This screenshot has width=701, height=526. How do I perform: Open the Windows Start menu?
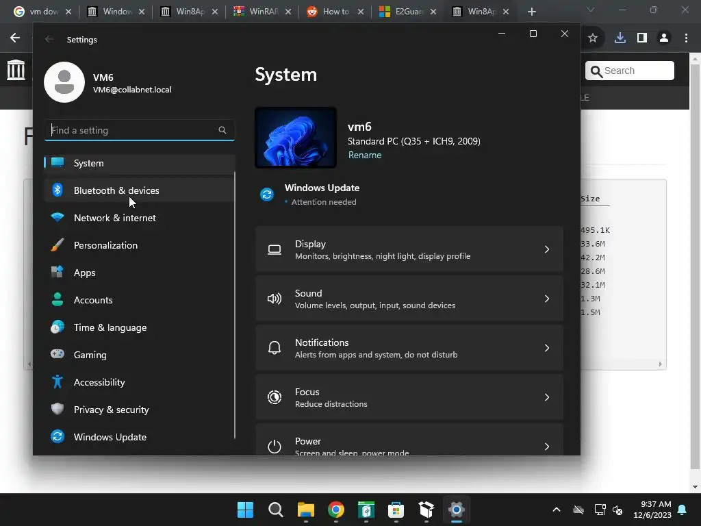(x=245, y=510)
